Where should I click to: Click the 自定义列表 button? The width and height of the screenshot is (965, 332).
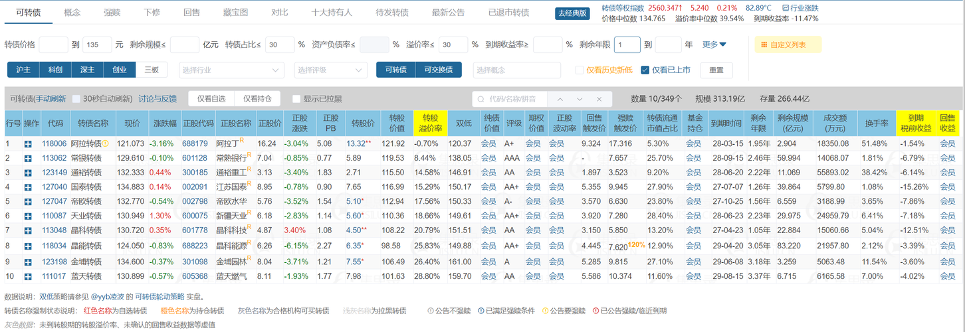(x=788, y=44)
